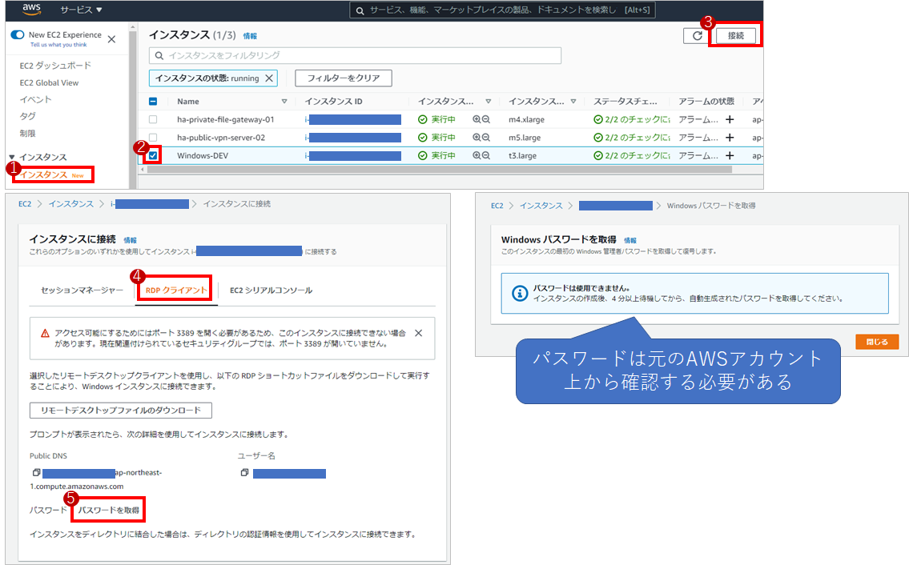The height and width of the screenshot is (565, 909).
Task: Click 情報 link beside インスタンスに接続
Action: pos(130,241)
